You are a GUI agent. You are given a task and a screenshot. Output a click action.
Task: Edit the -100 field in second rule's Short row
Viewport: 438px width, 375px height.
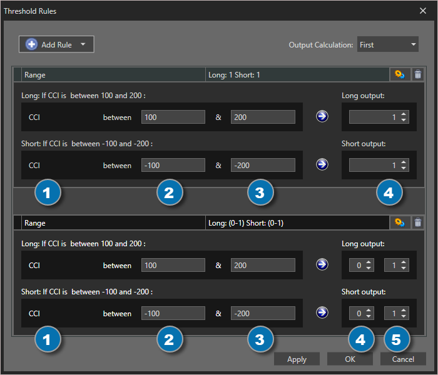point(173,313)
